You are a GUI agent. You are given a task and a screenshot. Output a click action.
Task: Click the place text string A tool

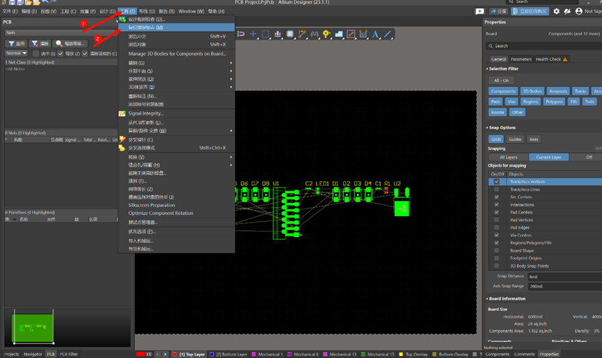tap(375, 34)
